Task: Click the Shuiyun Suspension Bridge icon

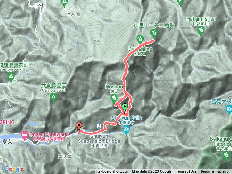Action: 99,126
